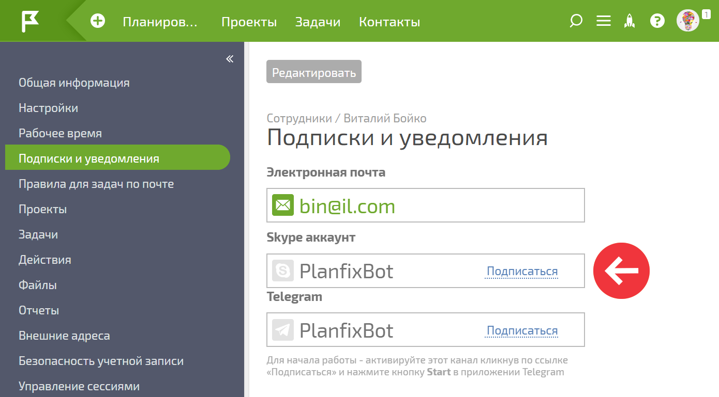Open the Проекты top menu
The image size is (719, 397).
pyautogui.click(x=249, y=22)
